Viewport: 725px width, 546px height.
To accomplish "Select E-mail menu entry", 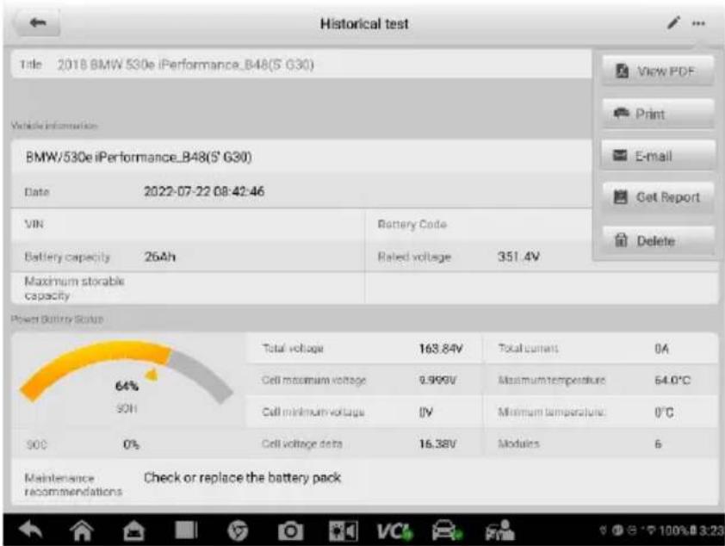I will click(658, 156).
